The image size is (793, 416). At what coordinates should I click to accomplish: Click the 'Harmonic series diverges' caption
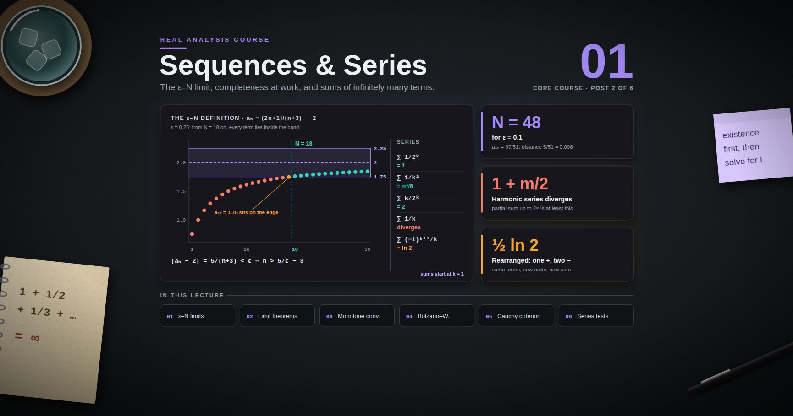pos(532,199)
